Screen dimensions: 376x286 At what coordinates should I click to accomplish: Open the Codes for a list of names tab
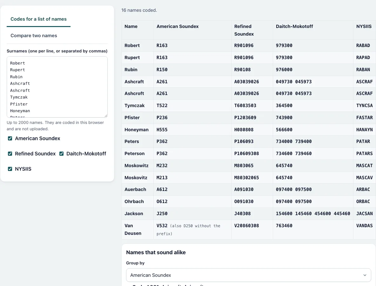coord(39,19)
